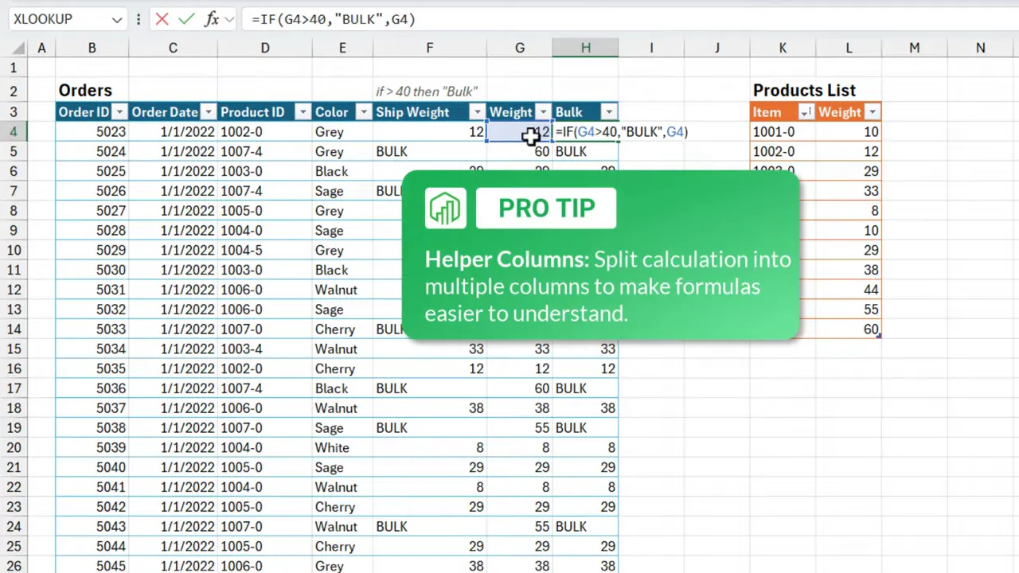
Task: Click the filter icon on Bulk column header
Action: pyautogui.click(x=607, y=111)
